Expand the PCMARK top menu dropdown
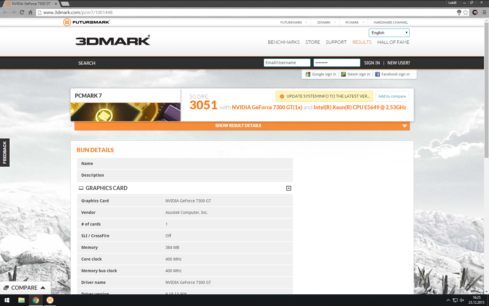This screenshot has width=489, height=306. [x=363, y=22]
